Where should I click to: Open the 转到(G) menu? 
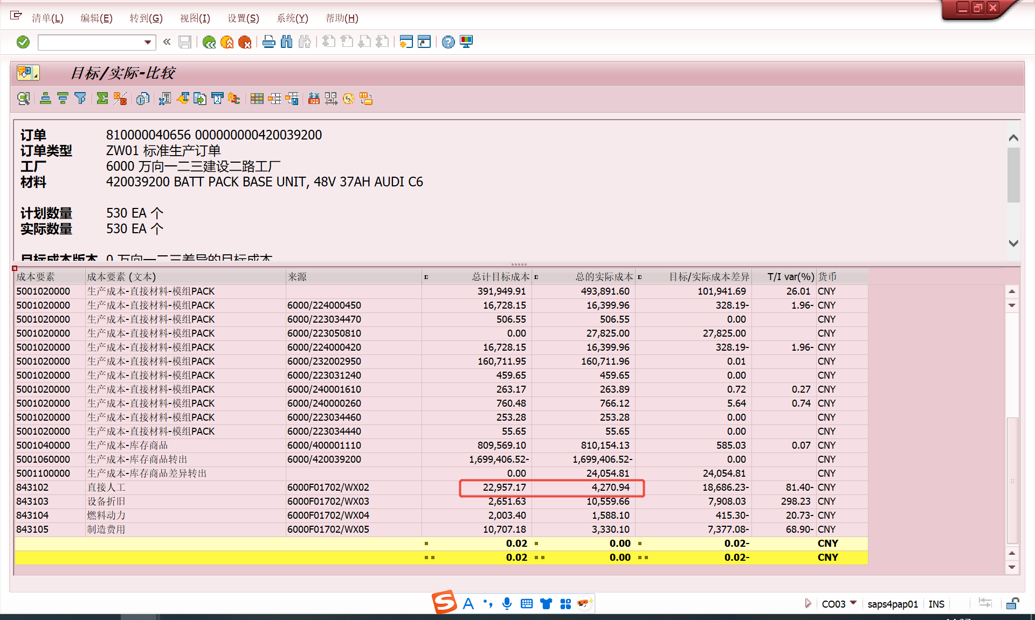pyautogui.click(x=146, y=18)
